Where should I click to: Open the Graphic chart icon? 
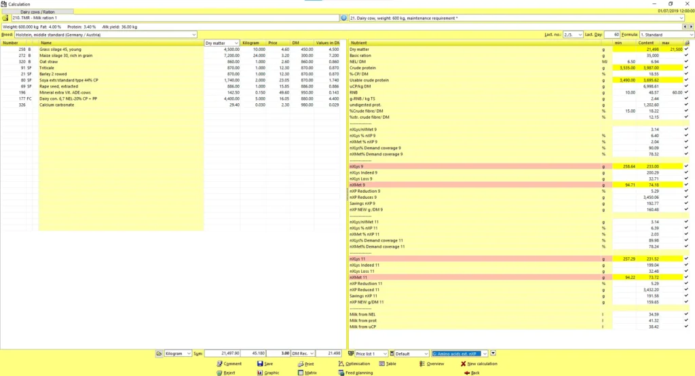[x=260, y=373]
